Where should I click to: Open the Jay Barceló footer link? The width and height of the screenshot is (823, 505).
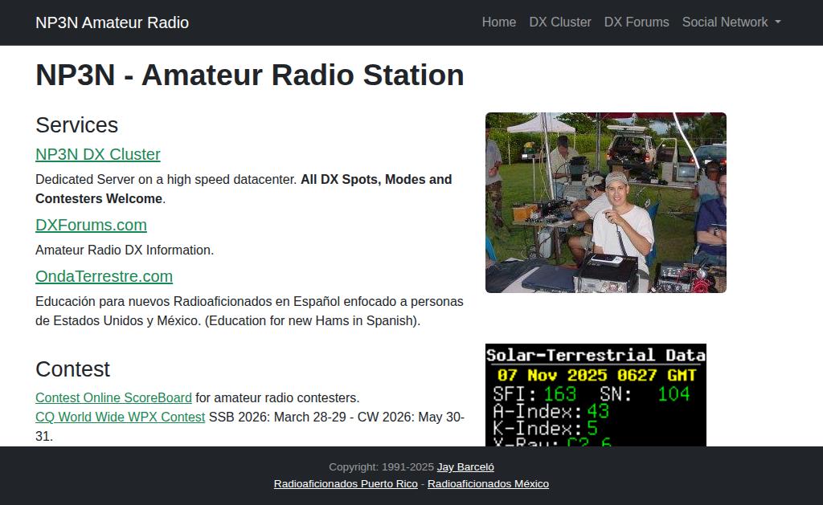click(465, 466)
